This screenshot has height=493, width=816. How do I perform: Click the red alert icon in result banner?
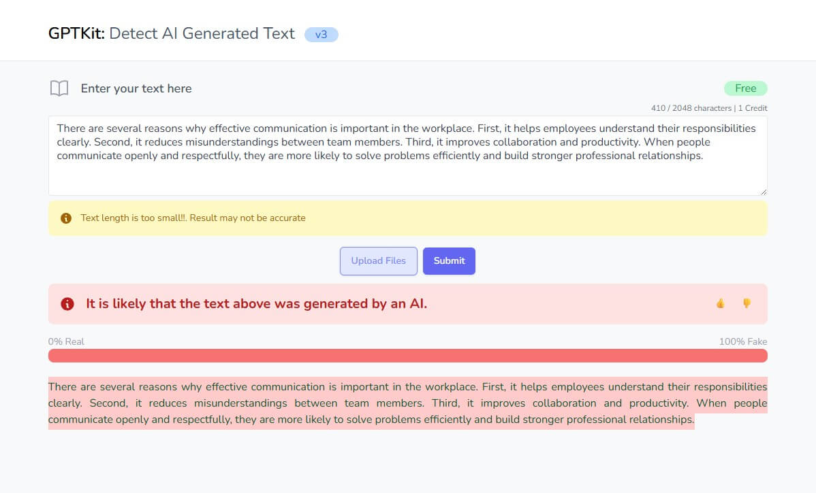pyautogui.click(x=67, y=304)
